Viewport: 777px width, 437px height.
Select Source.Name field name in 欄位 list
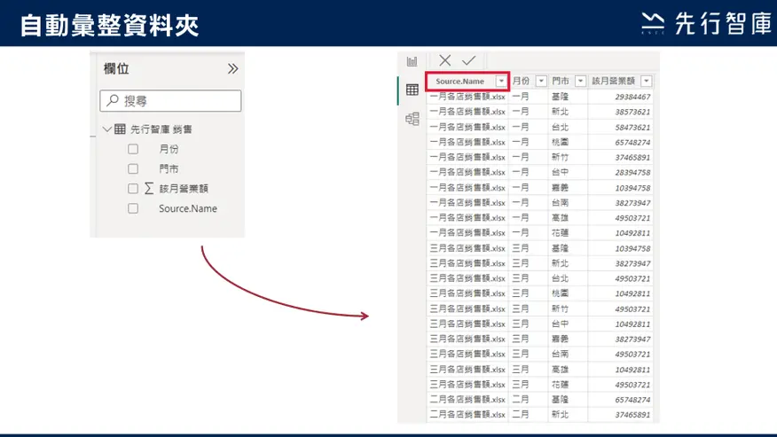[188, 208]
